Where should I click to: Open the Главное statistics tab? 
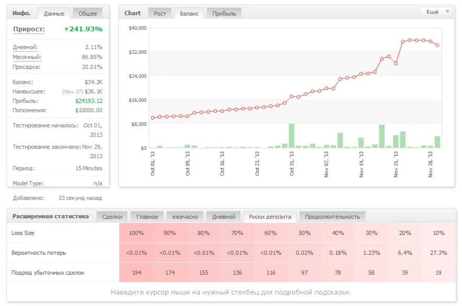click(x=147, y=217)
